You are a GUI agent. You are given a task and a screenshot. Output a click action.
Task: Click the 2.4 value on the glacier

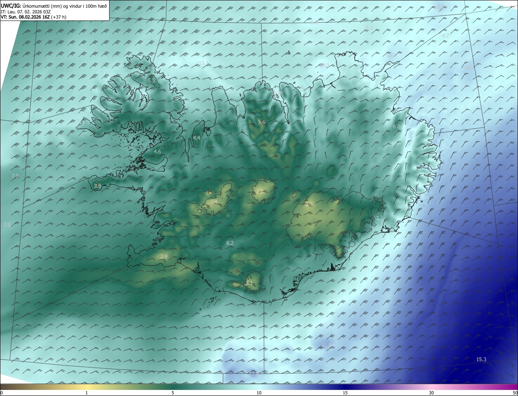point(214,202)
